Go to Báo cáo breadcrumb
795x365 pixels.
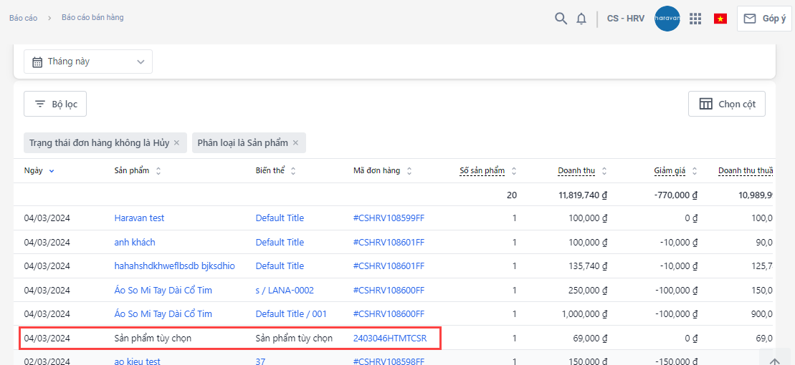pos(23,18)
